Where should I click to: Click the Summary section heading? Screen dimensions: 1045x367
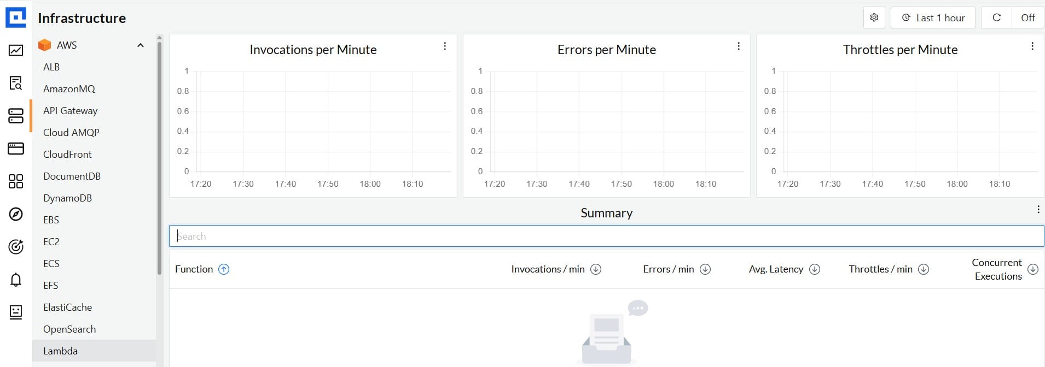pyautogui.click(x=606, y=213)
